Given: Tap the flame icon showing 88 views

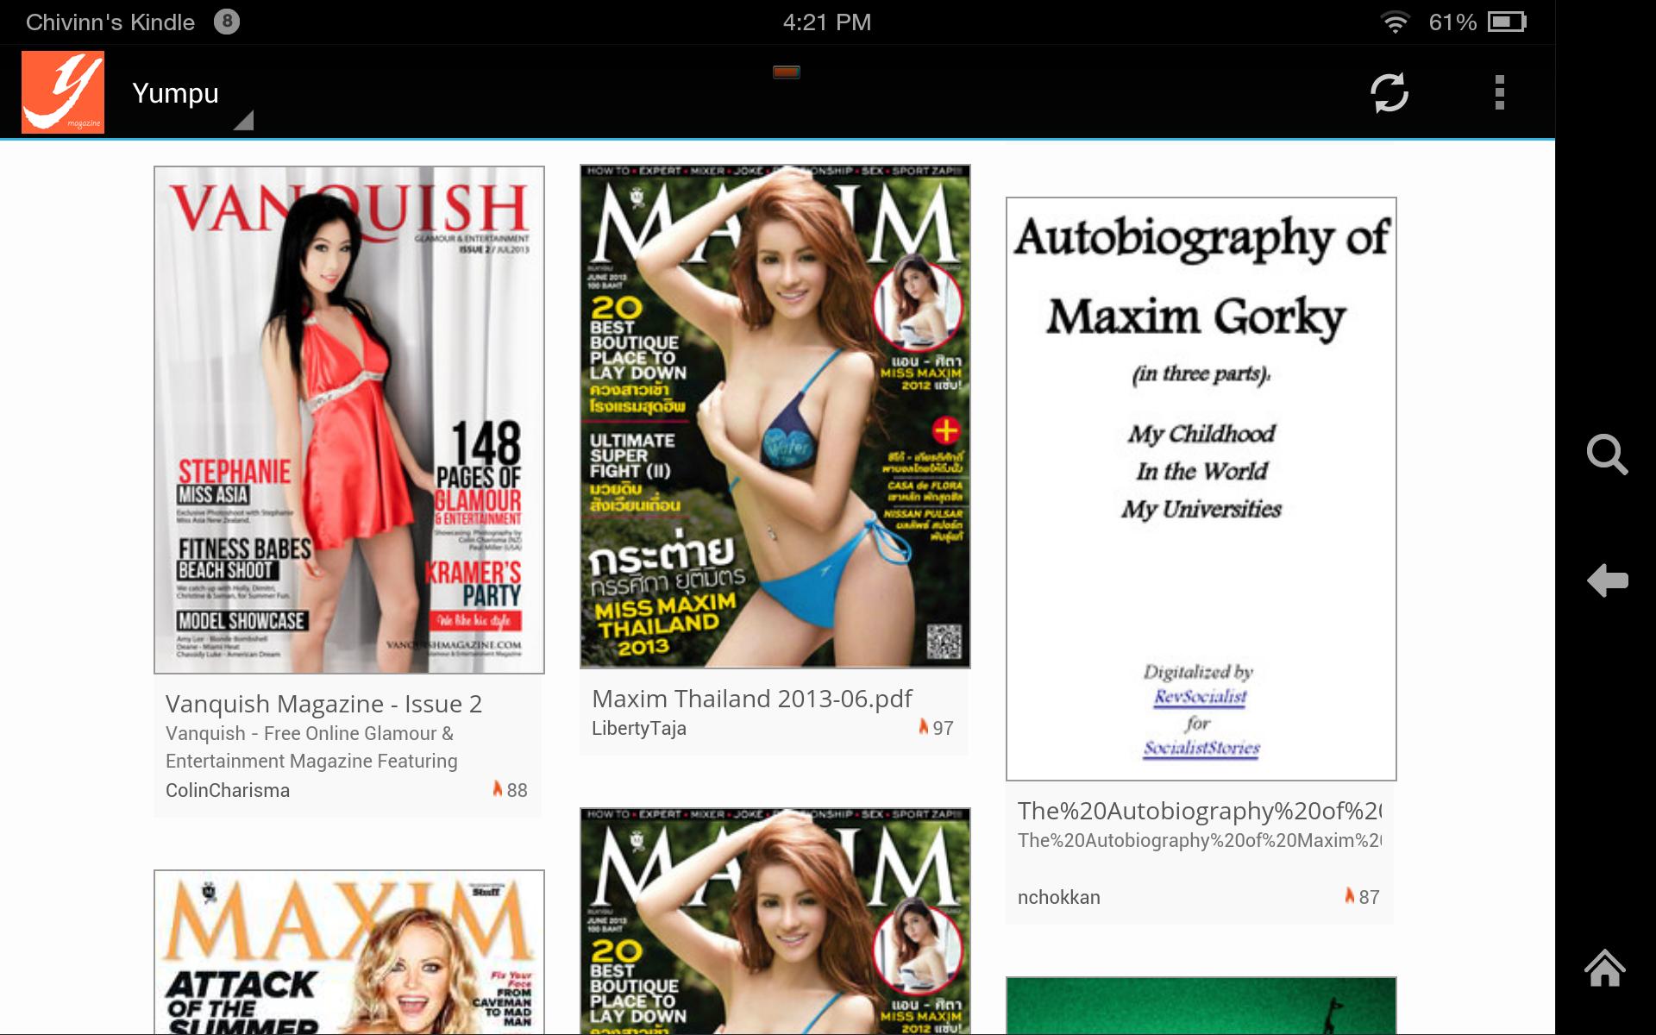Looking at the screenshot, I should click(499, 788).
